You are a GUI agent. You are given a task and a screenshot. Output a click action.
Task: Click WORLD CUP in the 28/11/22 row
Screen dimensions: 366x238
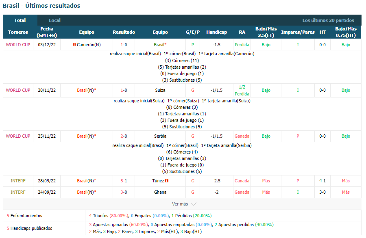[x=18, y=90]
